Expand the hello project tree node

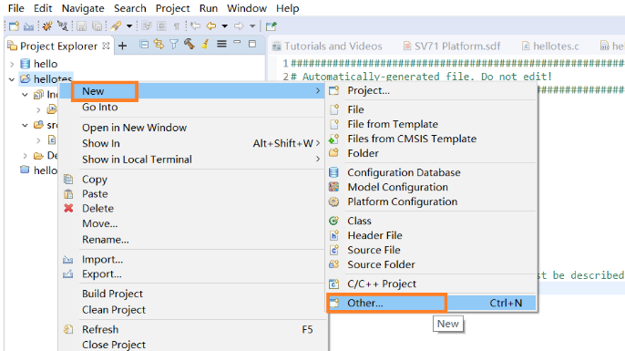click(12, 64)
